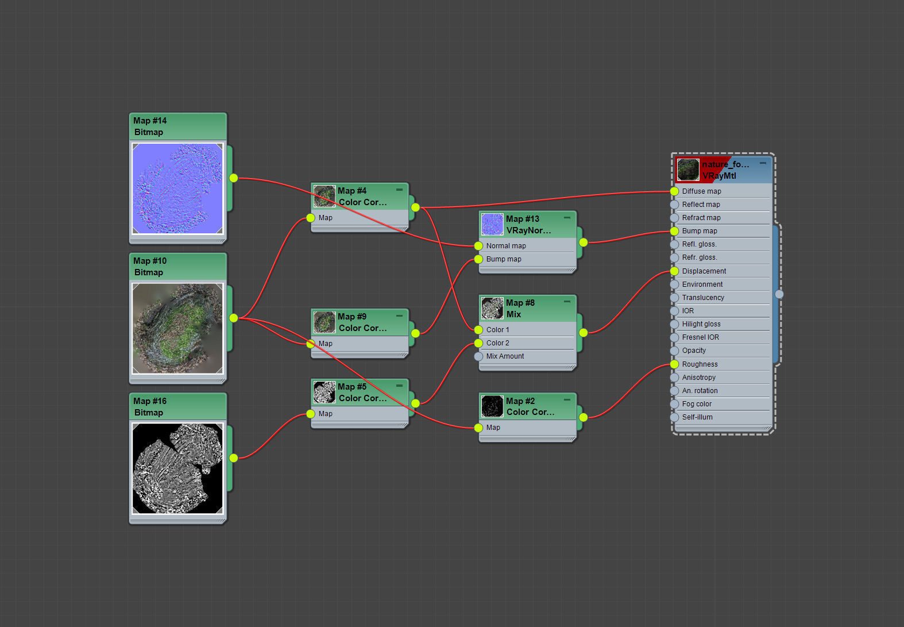This screenshot has height=627, width=904.
Task: Click the Roughness input socket
Action: [674, 364]
